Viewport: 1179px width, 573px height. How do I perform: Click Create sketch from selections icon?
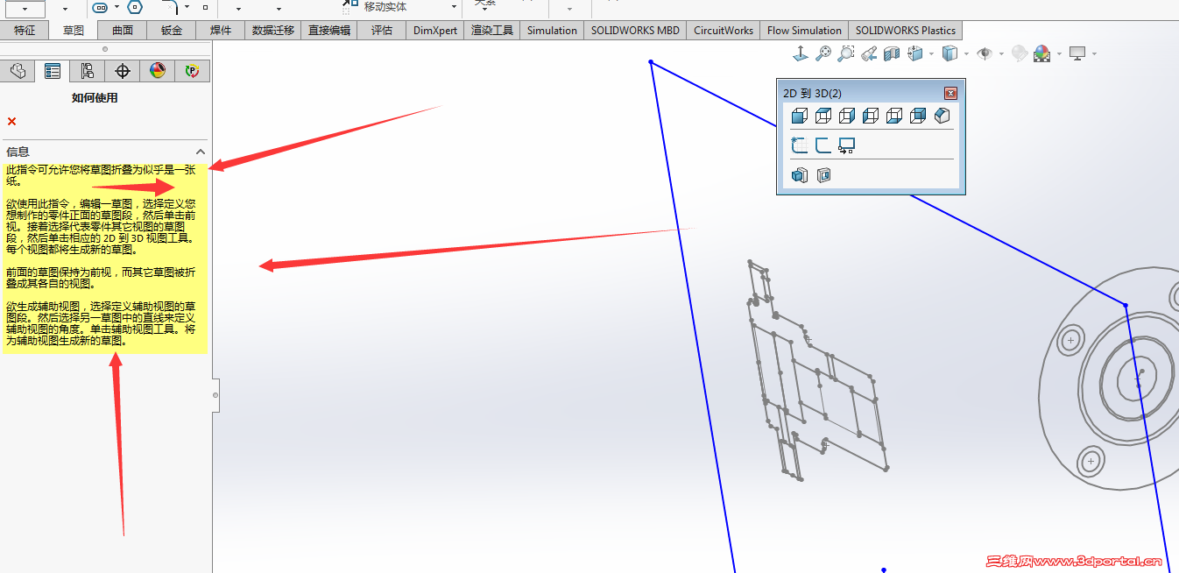tap(800, 145)
